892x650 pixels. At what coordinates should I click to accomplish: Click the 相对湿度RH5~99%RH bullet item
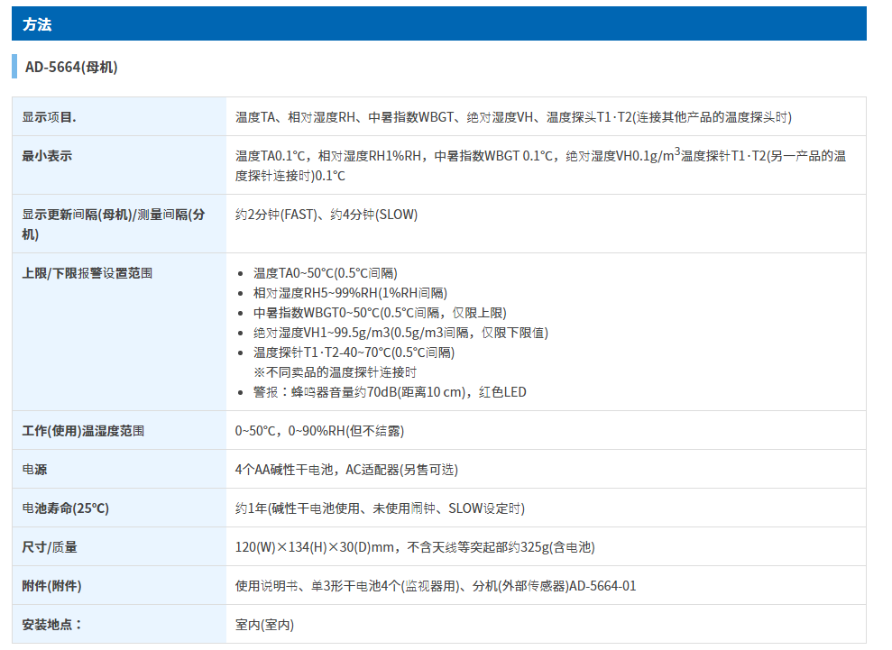point(350,293)
